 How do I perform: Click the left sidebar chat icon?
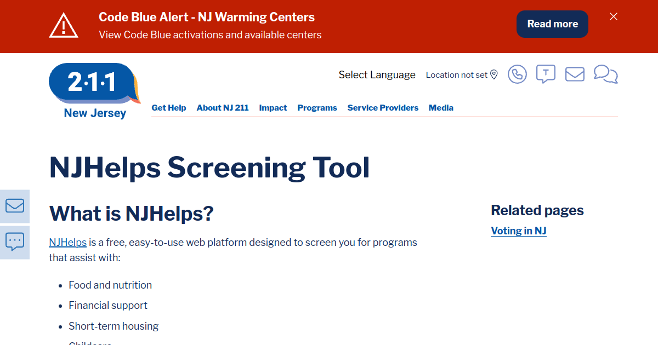point(15,242)
